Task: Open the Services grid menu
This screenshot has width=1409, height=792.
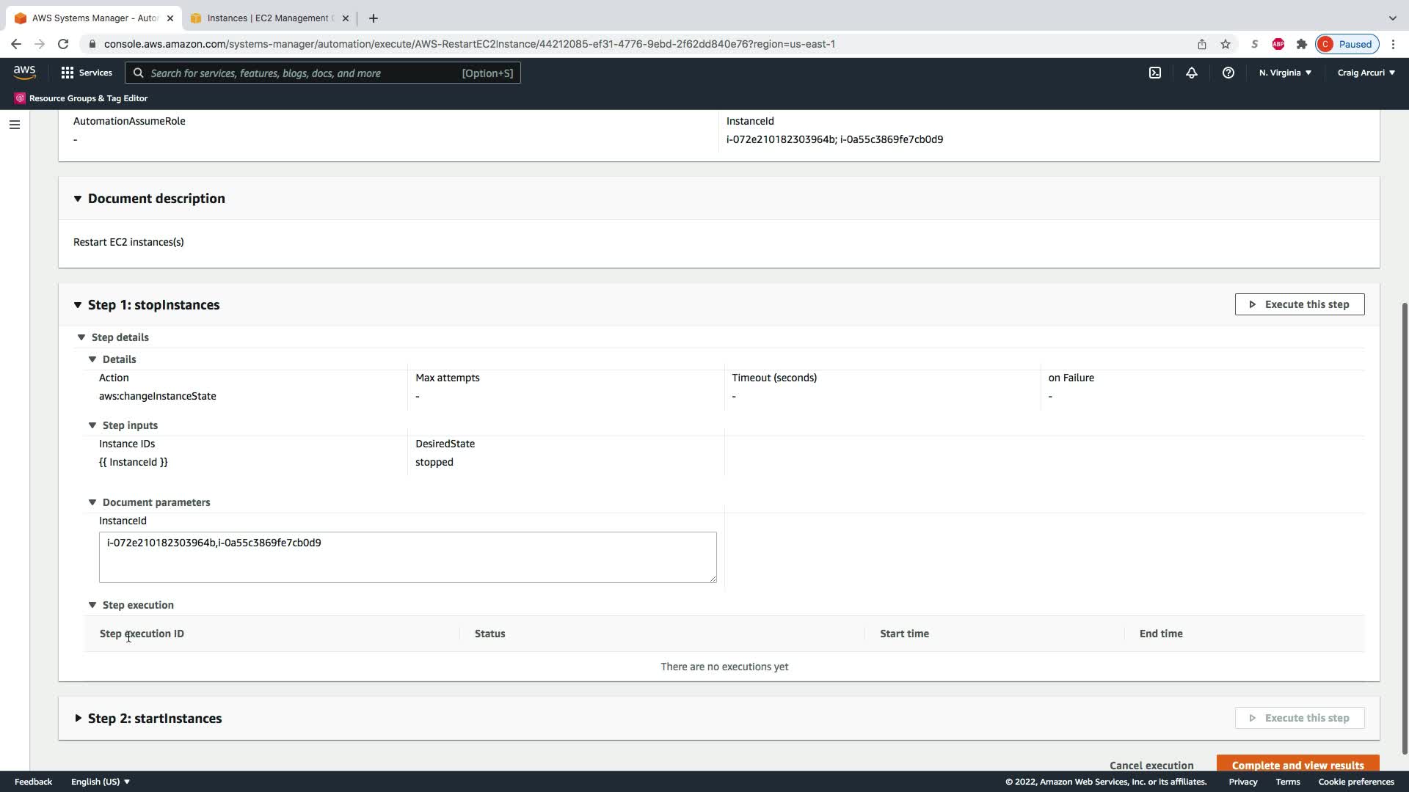Action: click(x=87, y=73)
